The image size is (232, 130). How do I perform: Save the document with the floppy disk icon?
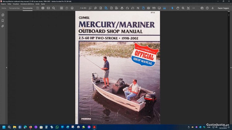(x=38, y=8)
